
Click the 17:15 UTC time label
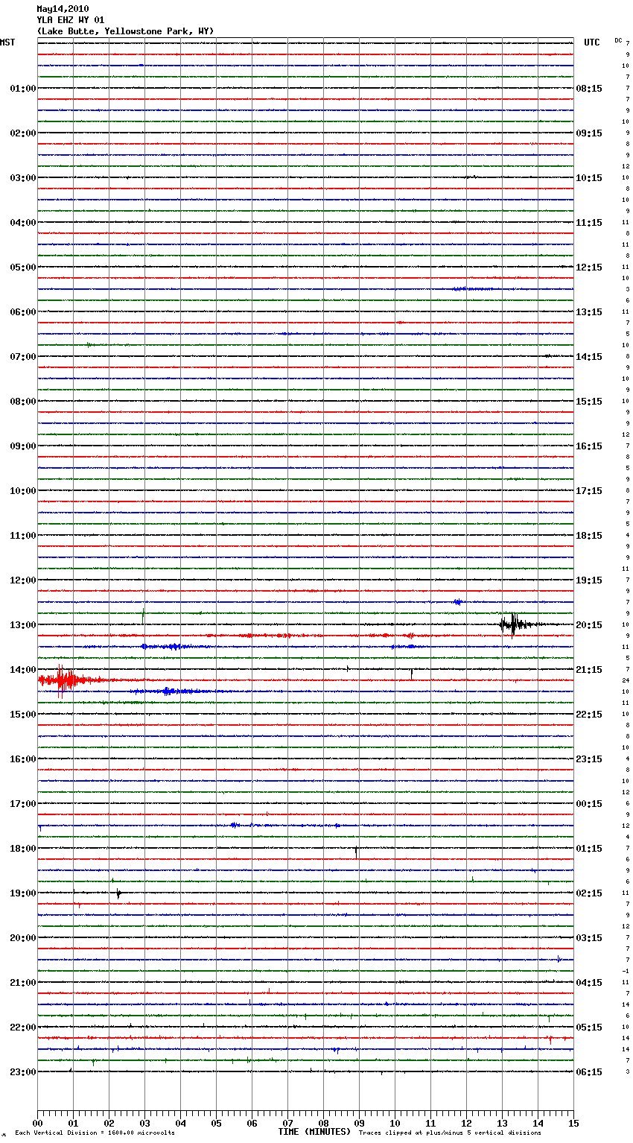(x=589, y=491)
